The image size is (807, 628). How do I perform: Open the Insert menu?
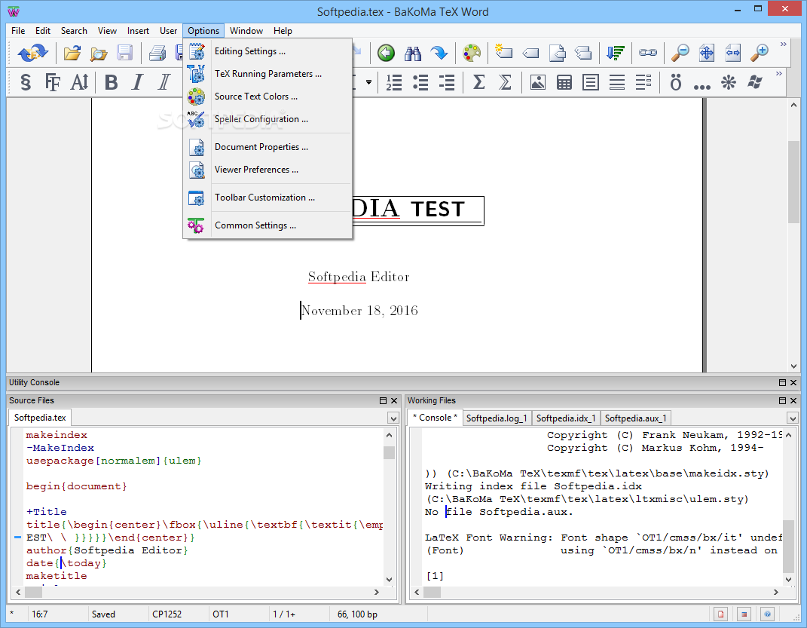click(138, 31)
